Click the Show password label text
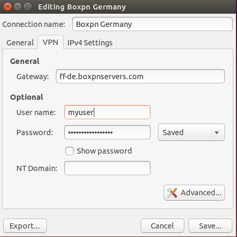 click(104, 151)
